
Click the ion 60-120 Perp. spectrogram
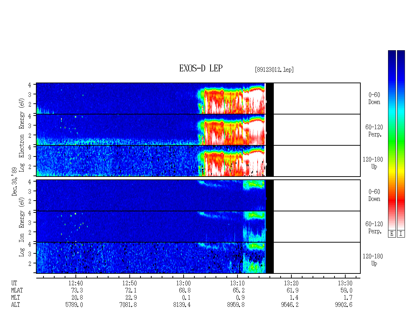tap(198, 226)
